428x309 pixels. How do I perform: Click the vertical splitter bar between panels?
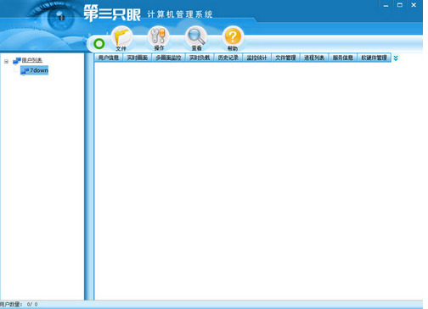pyautogui.click(x=89, y=176)
